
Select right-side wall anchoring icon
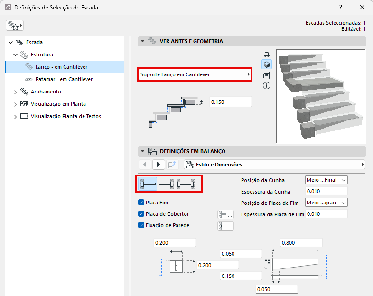point(166,184)
